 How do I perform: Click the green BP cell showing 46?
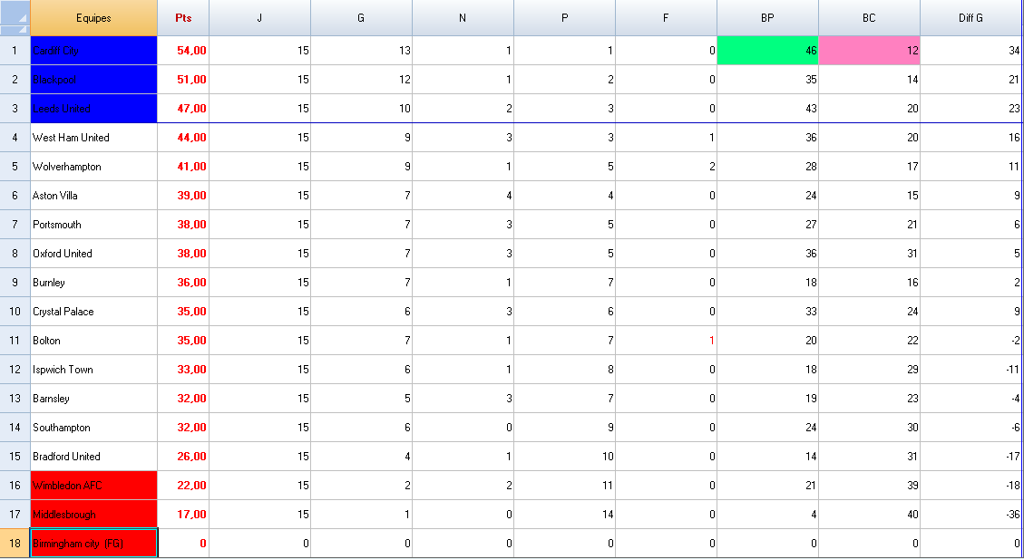(767, 50)
